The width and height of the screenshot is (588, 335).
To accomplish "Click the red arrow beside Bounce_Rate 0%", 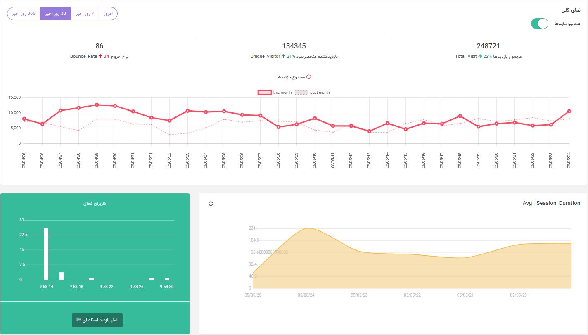I will pos(100,56).
